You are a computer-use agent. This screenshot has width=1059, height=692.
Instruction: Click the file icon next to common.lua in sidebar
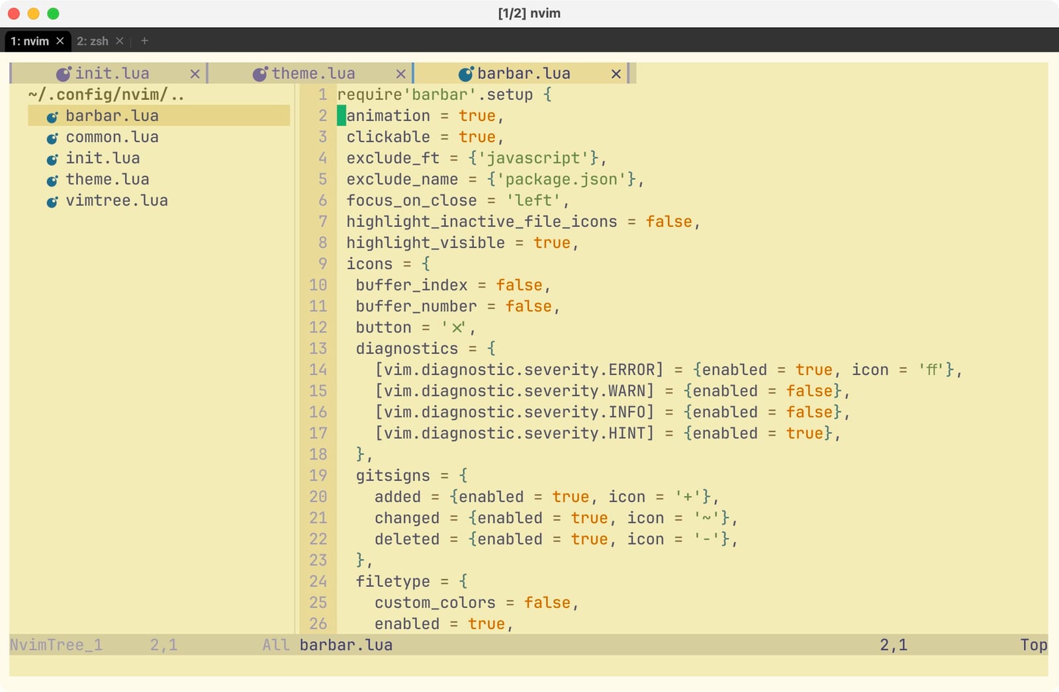pyautogui.click(x=52, y=137)
